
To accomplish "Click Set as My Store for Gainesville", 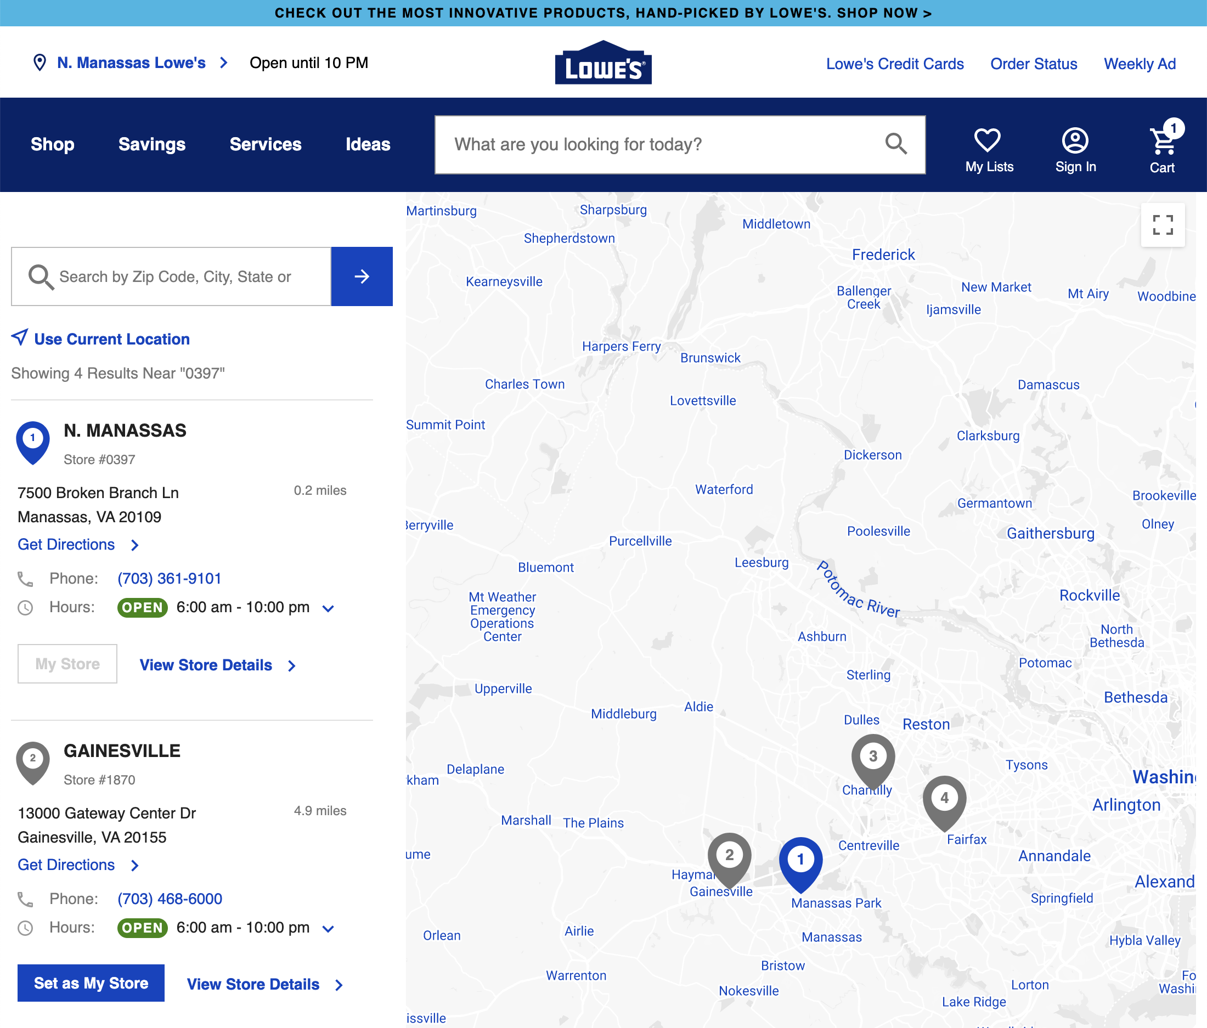I will [x=91, y=982].
